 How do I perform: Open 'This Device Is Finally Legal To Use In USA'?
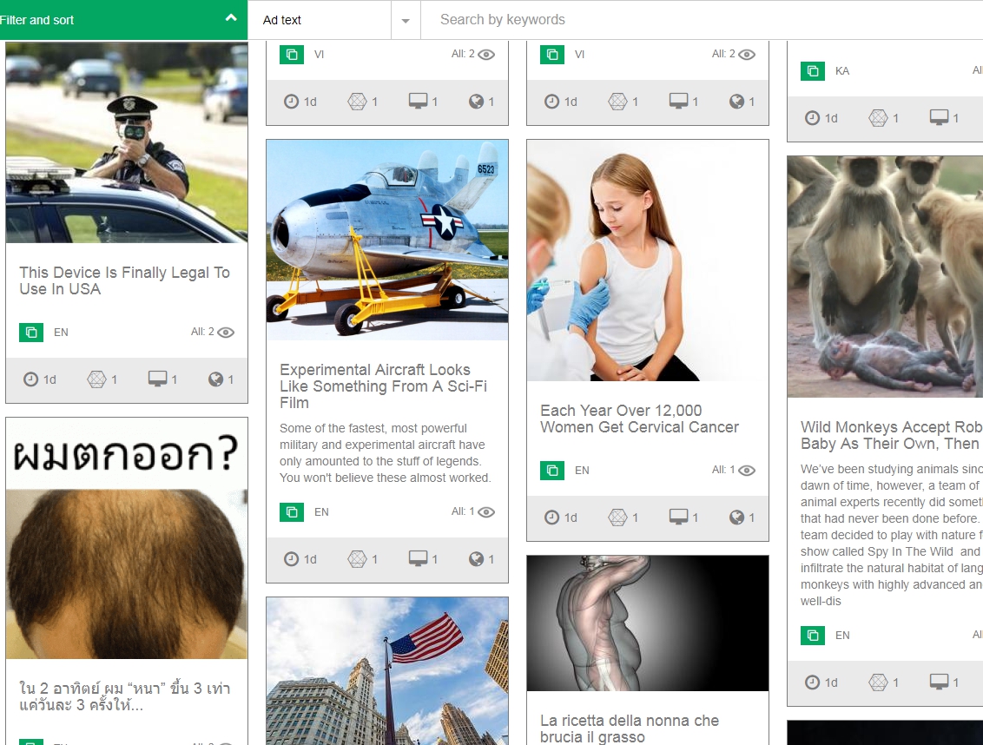(x=124, y=280)
